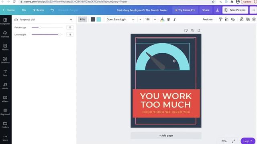This screenshot has height=144, width=257.
Task: Go back to Home
Action: [9, 10]
